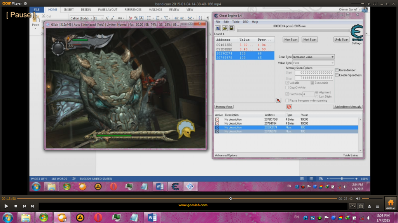Open the D3D menu in Cheat Engine
The width and height of the screenshot is (398, 223).
click(x=246, y=22)
